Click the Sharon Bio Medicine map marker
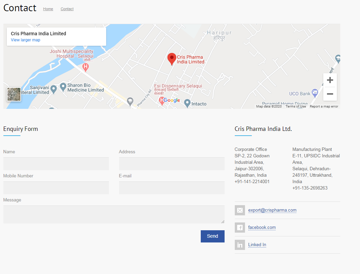The width and height of the screenshot is (360, 274). [x=63, y=87]
